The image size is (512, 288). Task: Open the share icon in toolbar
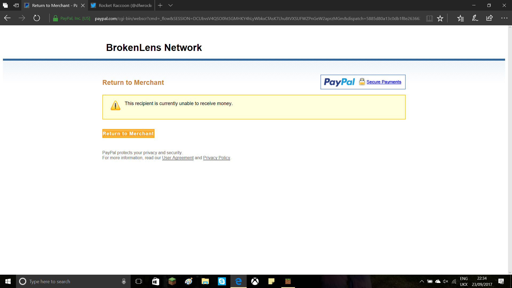point(489,18)
